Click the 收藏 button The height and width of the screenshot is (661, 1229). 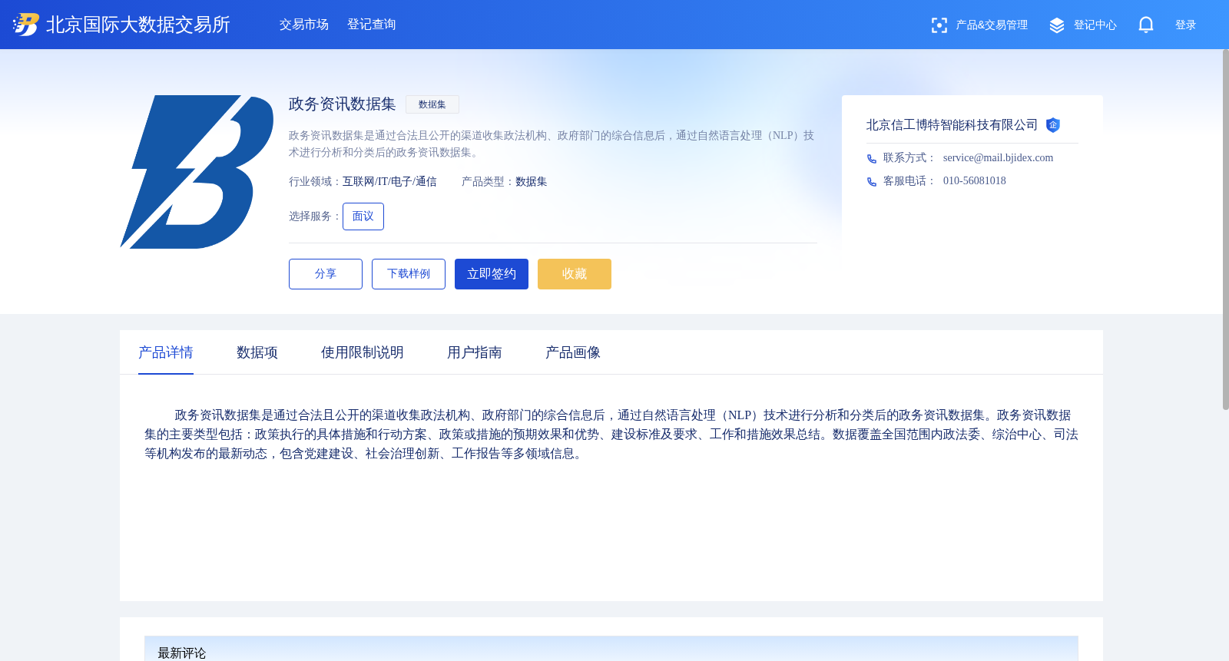575,274
